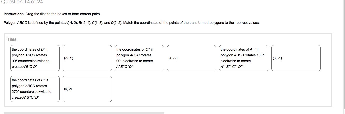Select the tile for C″ rotated 90° clockwise
Viewport: 345px width, 114px height.
139,58
